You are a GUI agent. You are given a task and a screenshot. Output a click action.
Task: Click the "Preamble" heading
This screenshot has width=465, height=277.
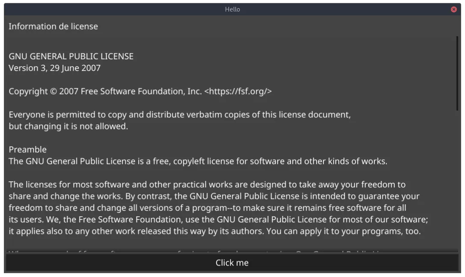pos(27,149)
